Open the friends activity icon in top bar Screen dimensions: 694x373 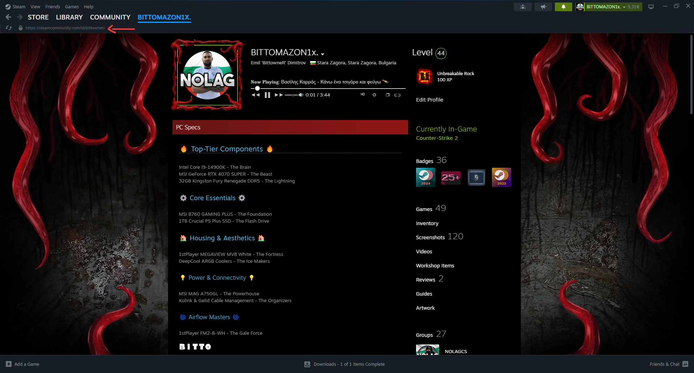523,7
